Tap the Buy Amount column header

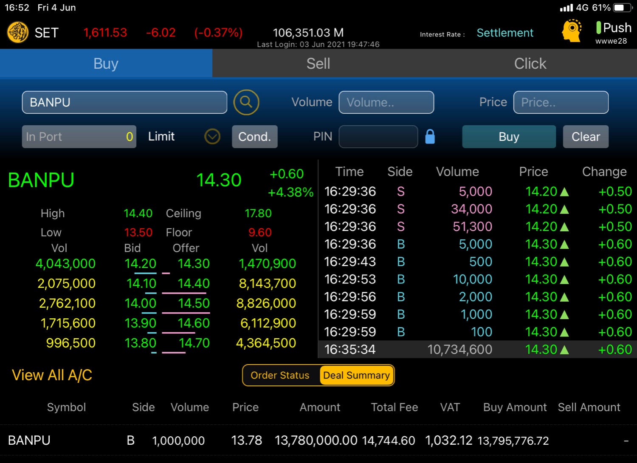pos(515,407)
